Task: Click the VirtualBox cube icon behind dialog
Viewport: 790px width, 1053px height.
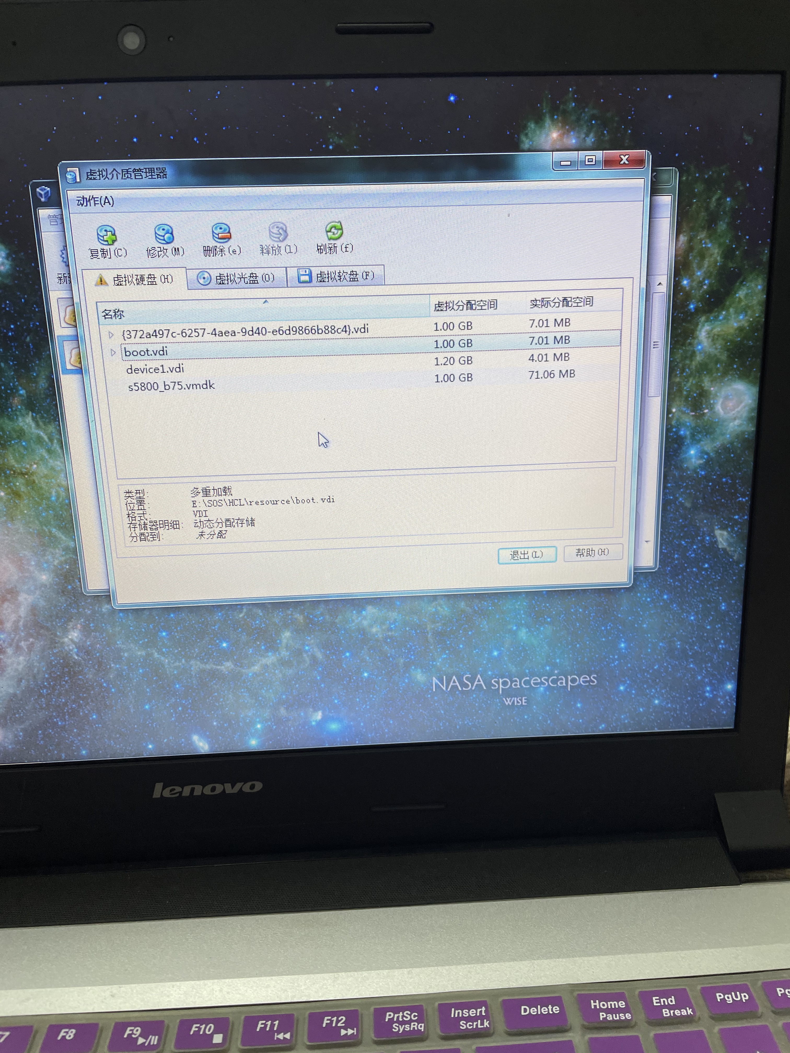Action: pyautogui.click(x=44, y=193)
